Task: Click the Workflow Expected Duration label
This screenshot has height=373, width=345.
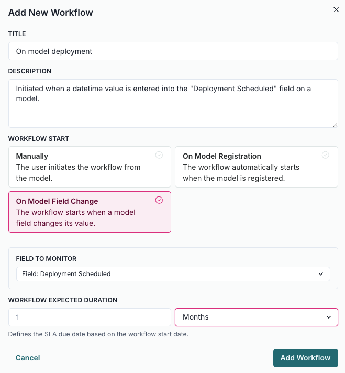Action: point(63,300)
